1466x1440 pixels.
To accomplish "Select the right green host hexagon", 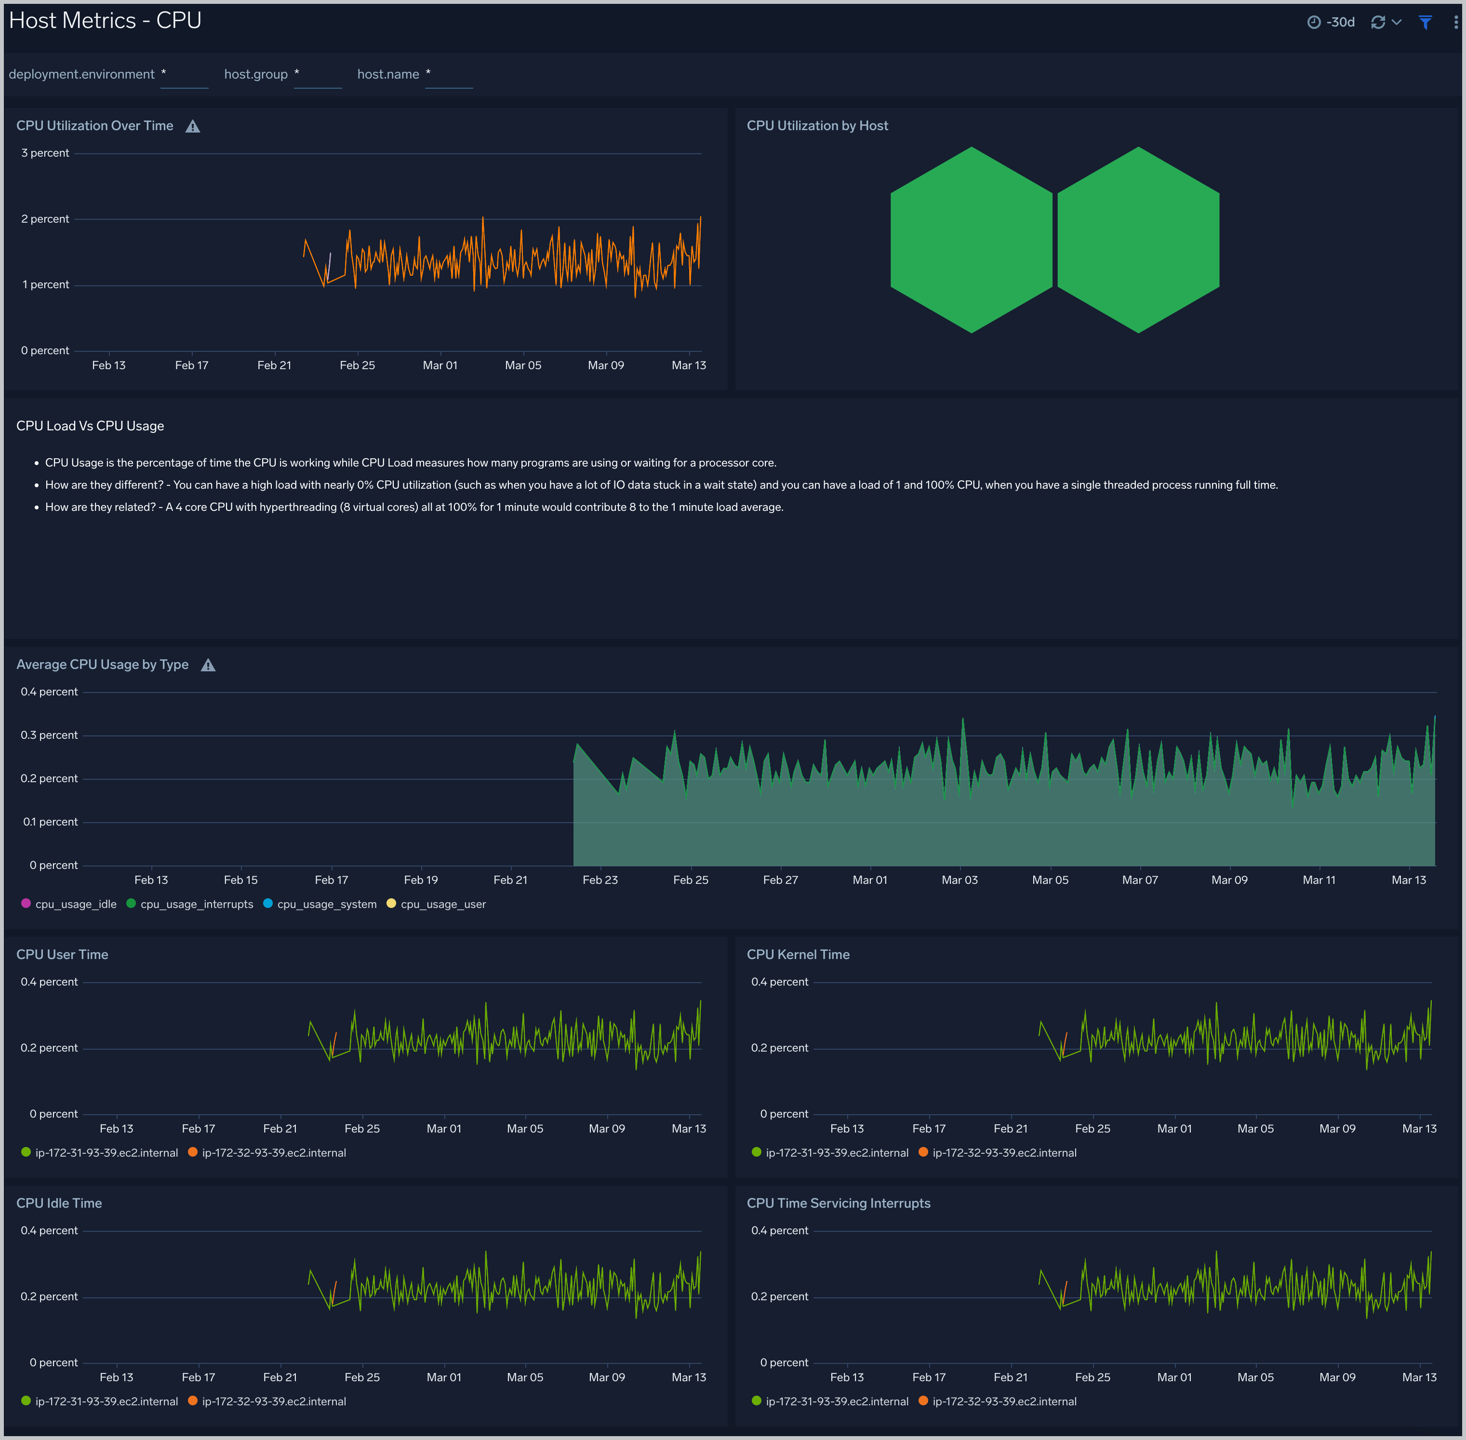I will click(x=1138, y=240).
